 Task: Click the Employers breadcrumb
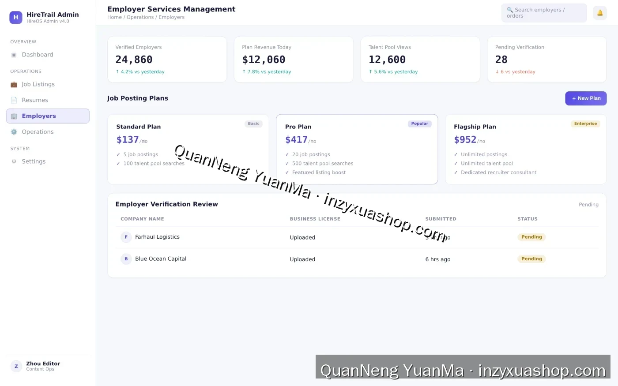click(172, 17)
